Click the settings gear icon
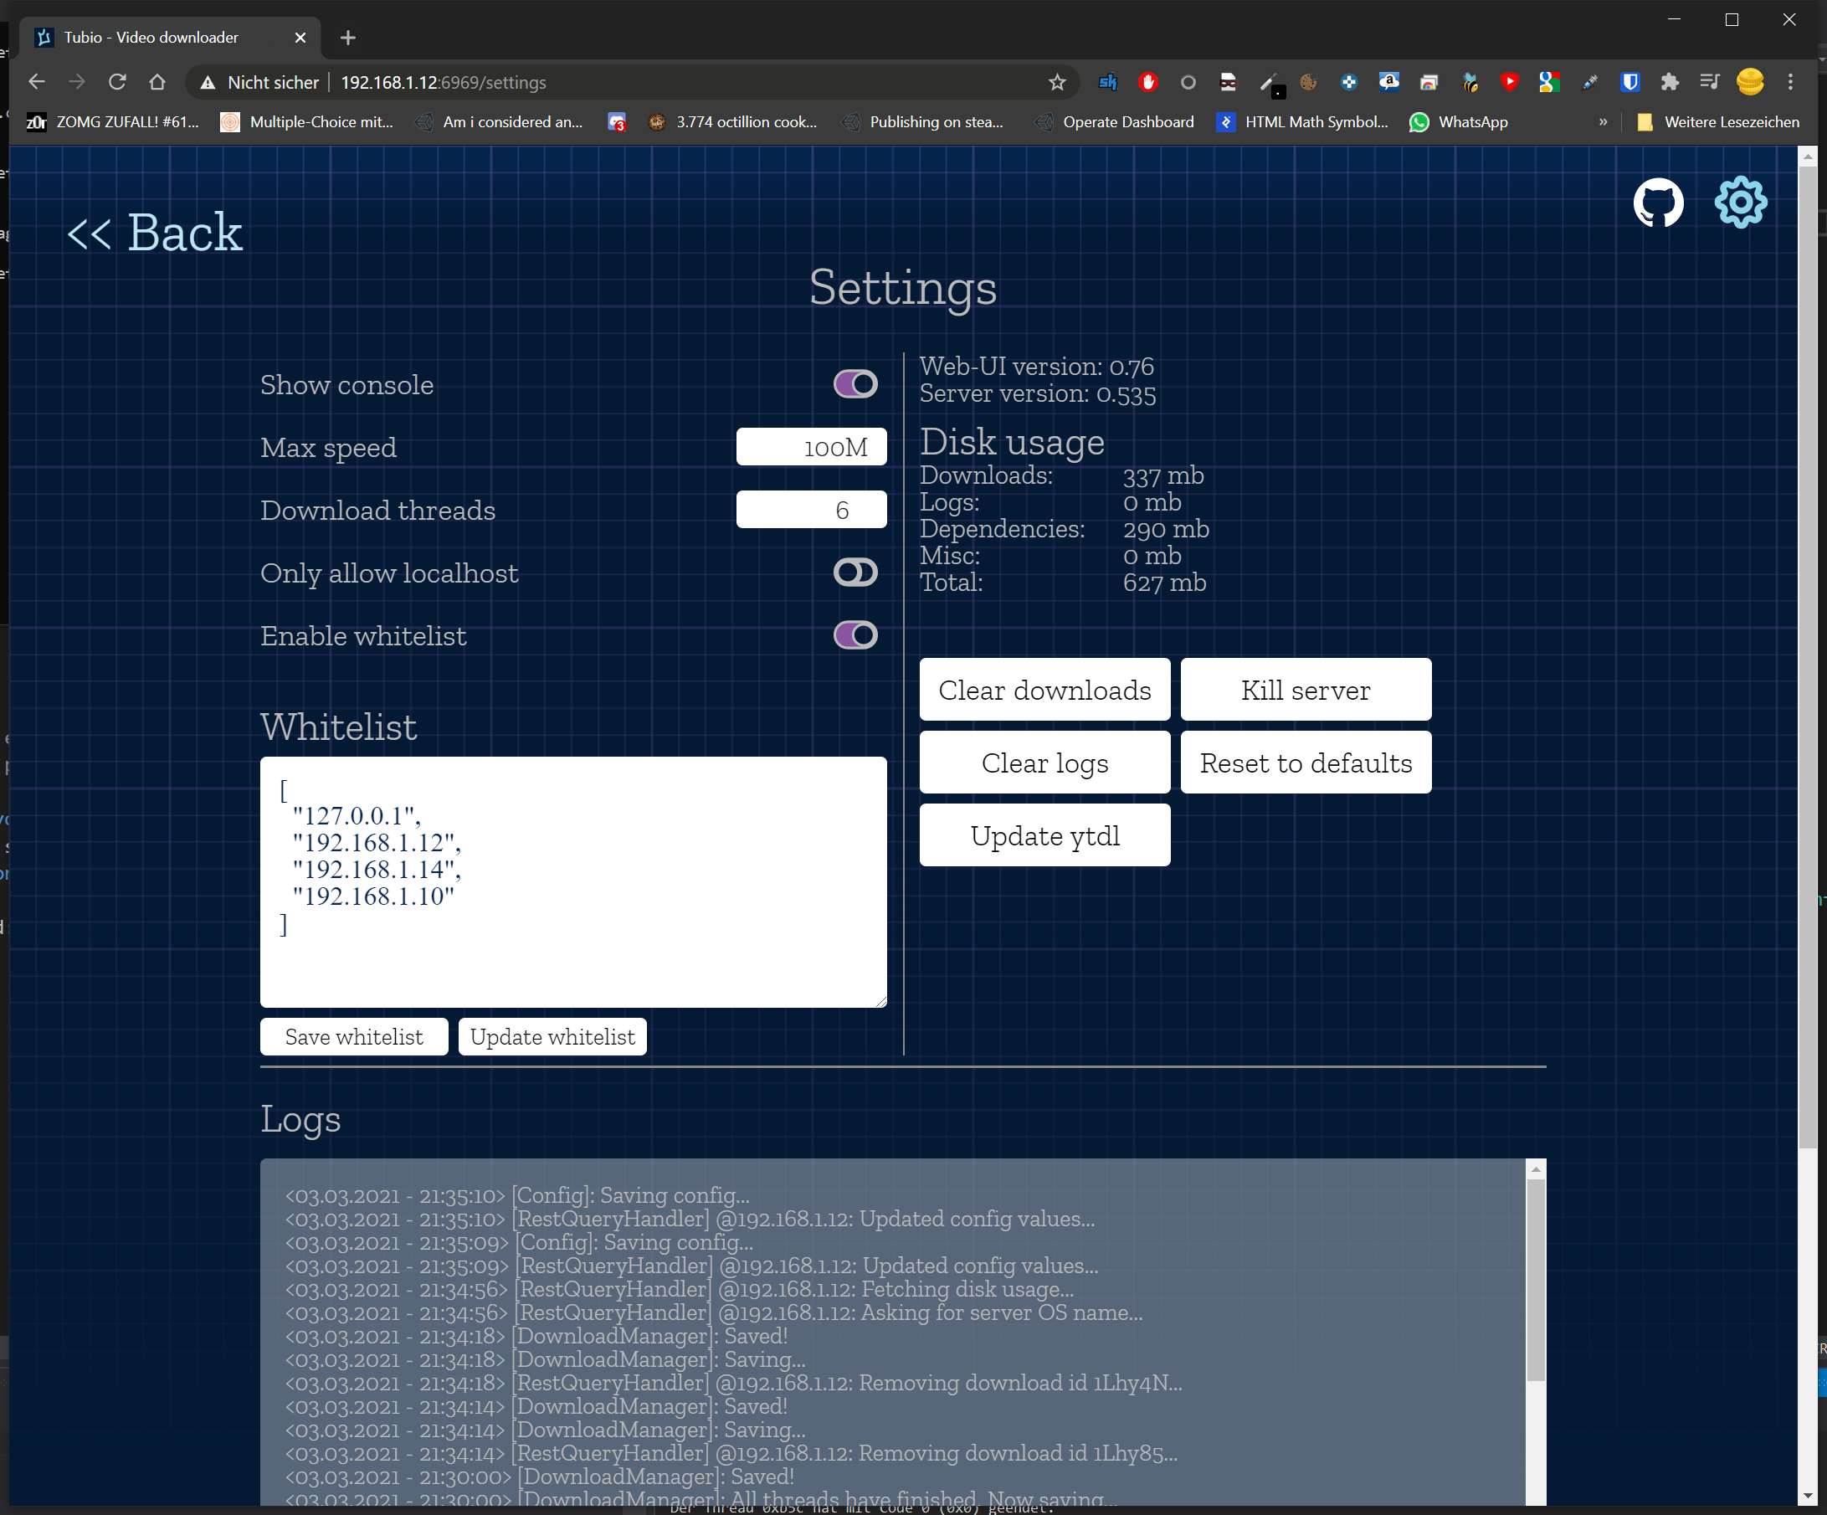Viewport: 1827px width, 1515px height. pyautogui.click(x=1740, y=203)
